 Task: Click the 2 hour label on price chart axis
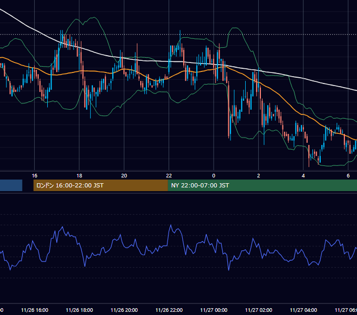tap(258, 176)
